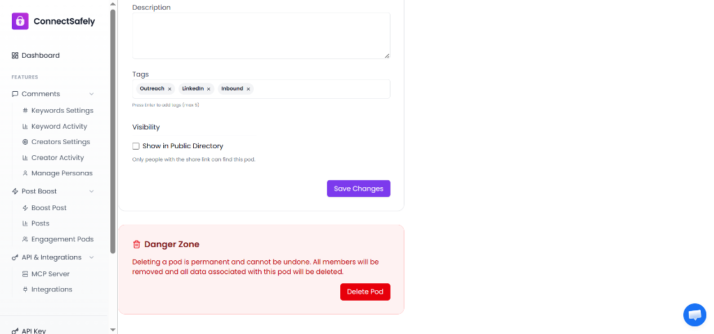Click the Save Changes button
The width and height of the screenshot is (714, 334).
coord(358,189)
